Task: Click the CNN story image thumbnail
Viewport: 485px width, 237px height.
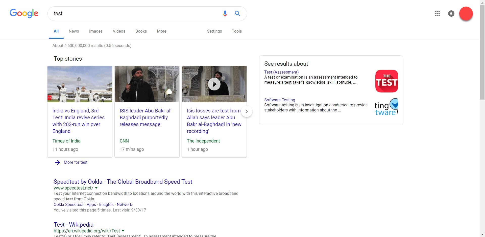Action: (147, 84)
